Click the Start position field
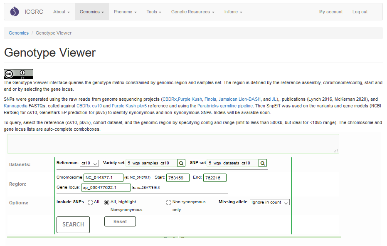This screenshot has width=387, height=246. (x=177, y=178)
